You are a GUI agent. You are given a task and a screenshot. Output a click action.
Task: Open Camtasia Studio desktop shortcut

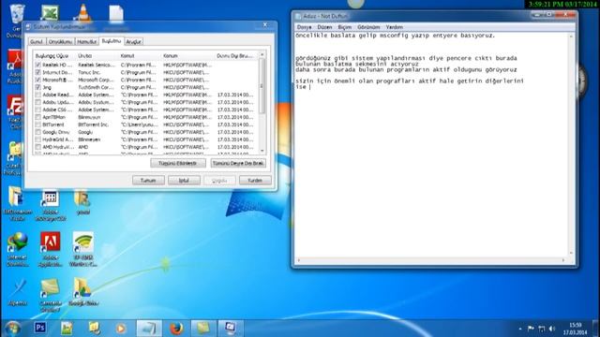tap(50, 289)
